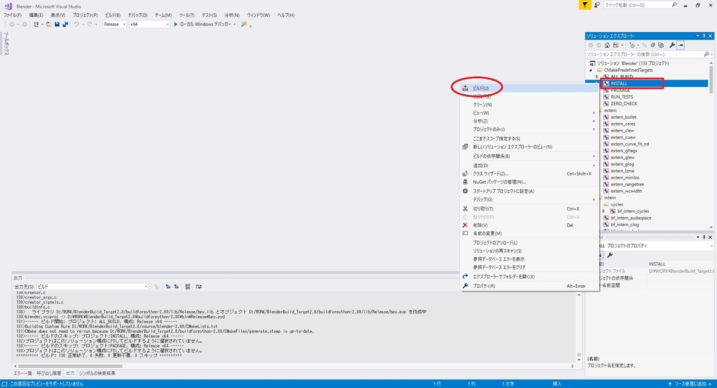
Task: Select the extern_bullet project
Action: [x=623, y=117]
